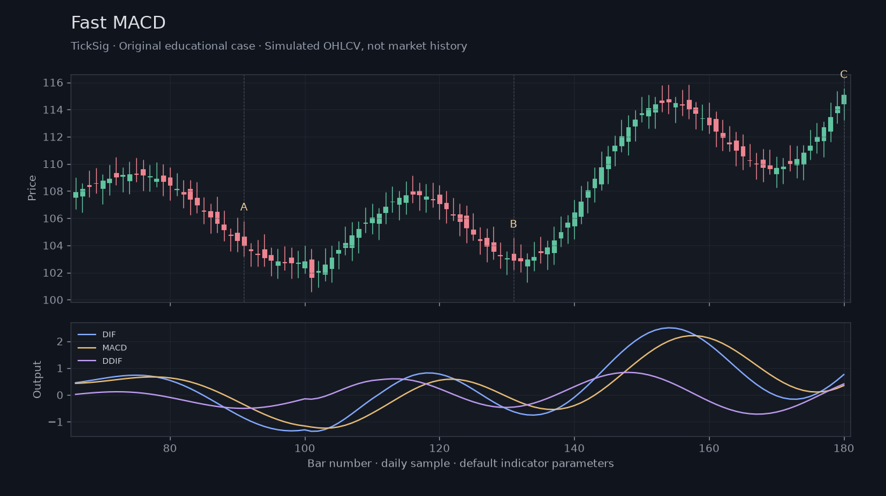The image size is (886, 496).
Task: Click the blue DIF legend line swatch
Action: pyautogui.click(x=87, y=334)
